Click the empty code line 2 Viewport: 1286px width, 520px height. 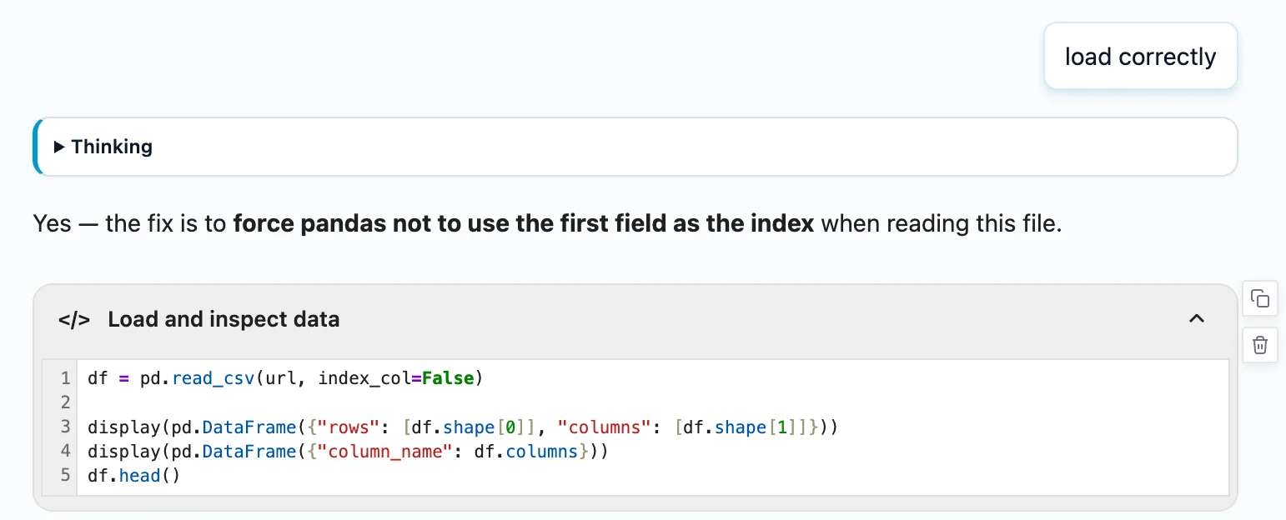(652, 402)
